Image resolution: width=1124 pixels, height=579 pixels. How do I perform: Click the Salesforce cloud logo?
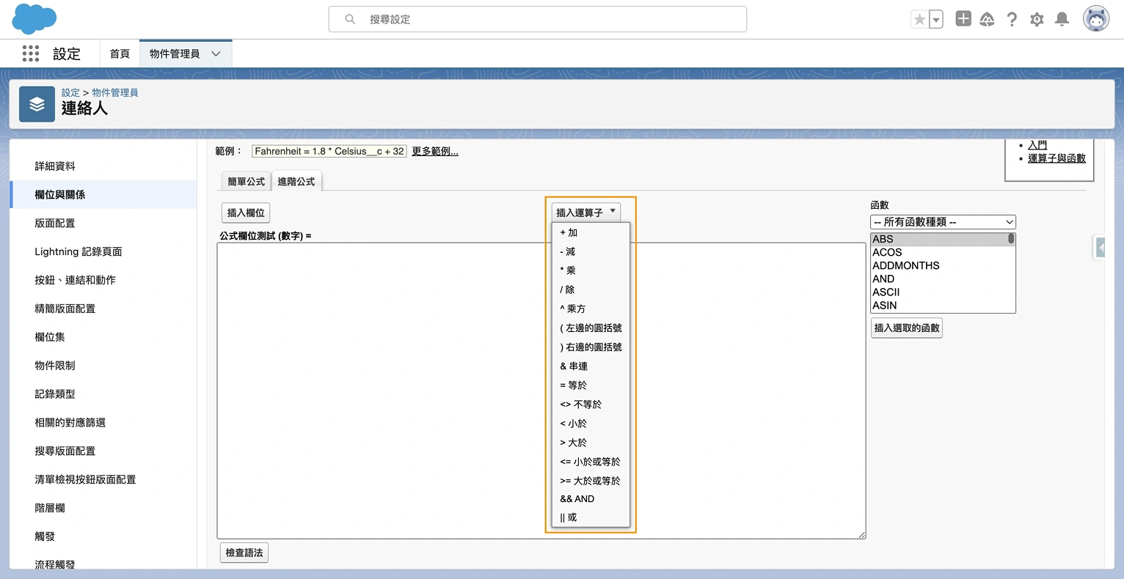[x=33, y=18]
